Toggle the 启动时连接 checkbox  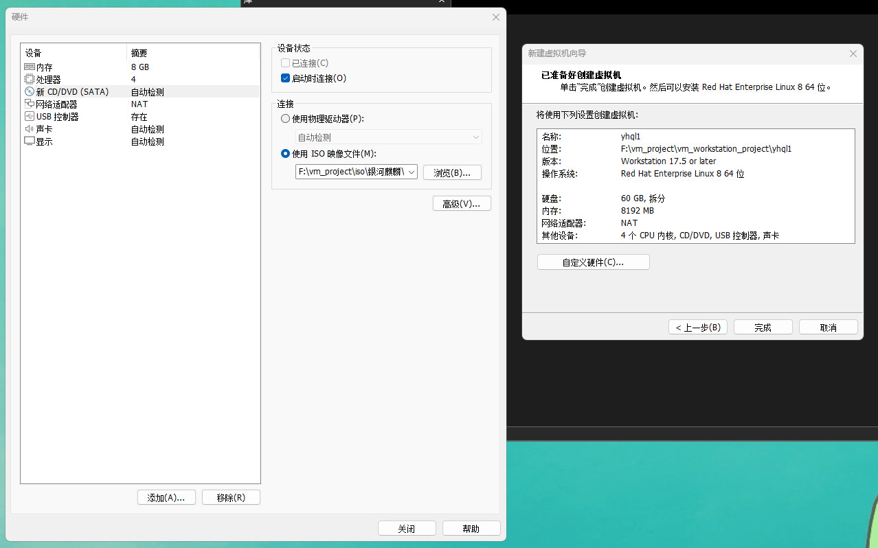tap(286, 78)
